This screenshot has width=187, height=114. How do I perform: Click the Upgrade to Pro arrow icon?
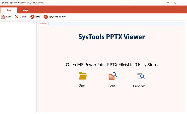(x=46, y=17)
